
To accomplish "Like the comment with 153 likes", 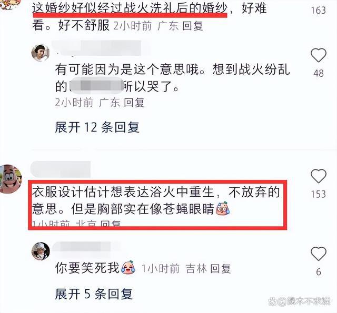I will coord(319,176).
